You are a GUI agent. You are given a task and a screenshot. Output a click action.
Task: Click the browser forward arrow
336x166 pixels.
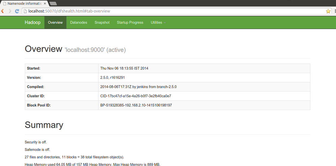[x=10, y=11]
